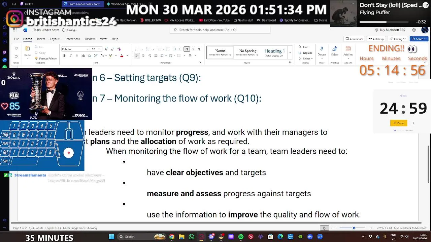Open the Editor proofing tool

(335, 51)
